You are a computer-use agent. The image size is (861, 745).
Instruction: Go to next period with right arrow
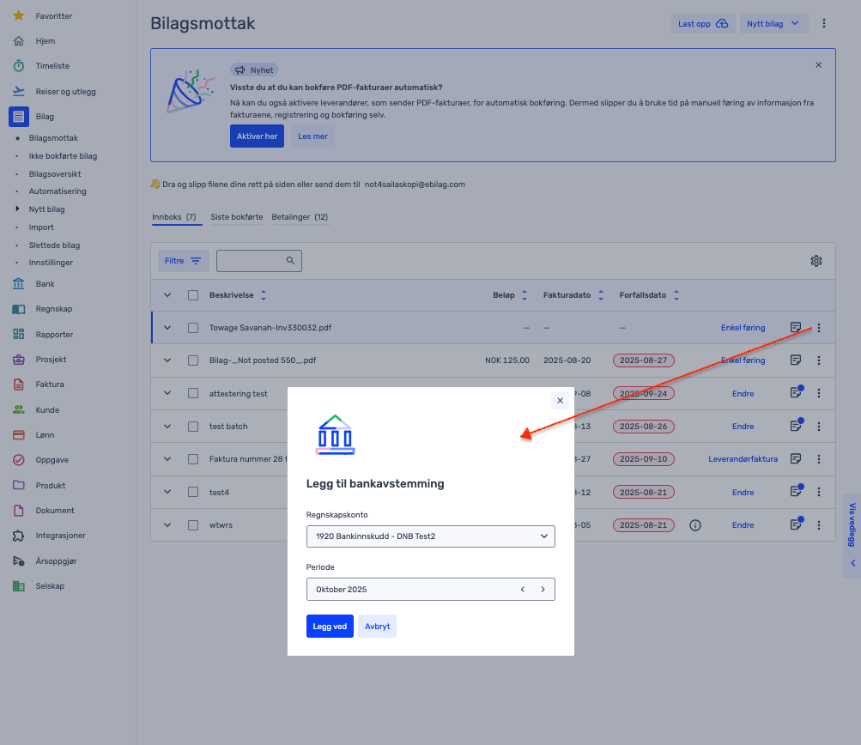click(543, 590)
